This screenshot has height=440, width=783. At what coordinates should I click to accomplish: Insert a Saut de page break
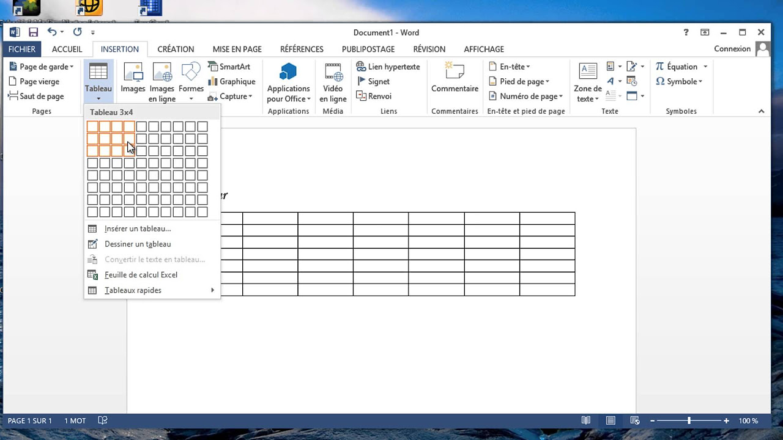36,96
